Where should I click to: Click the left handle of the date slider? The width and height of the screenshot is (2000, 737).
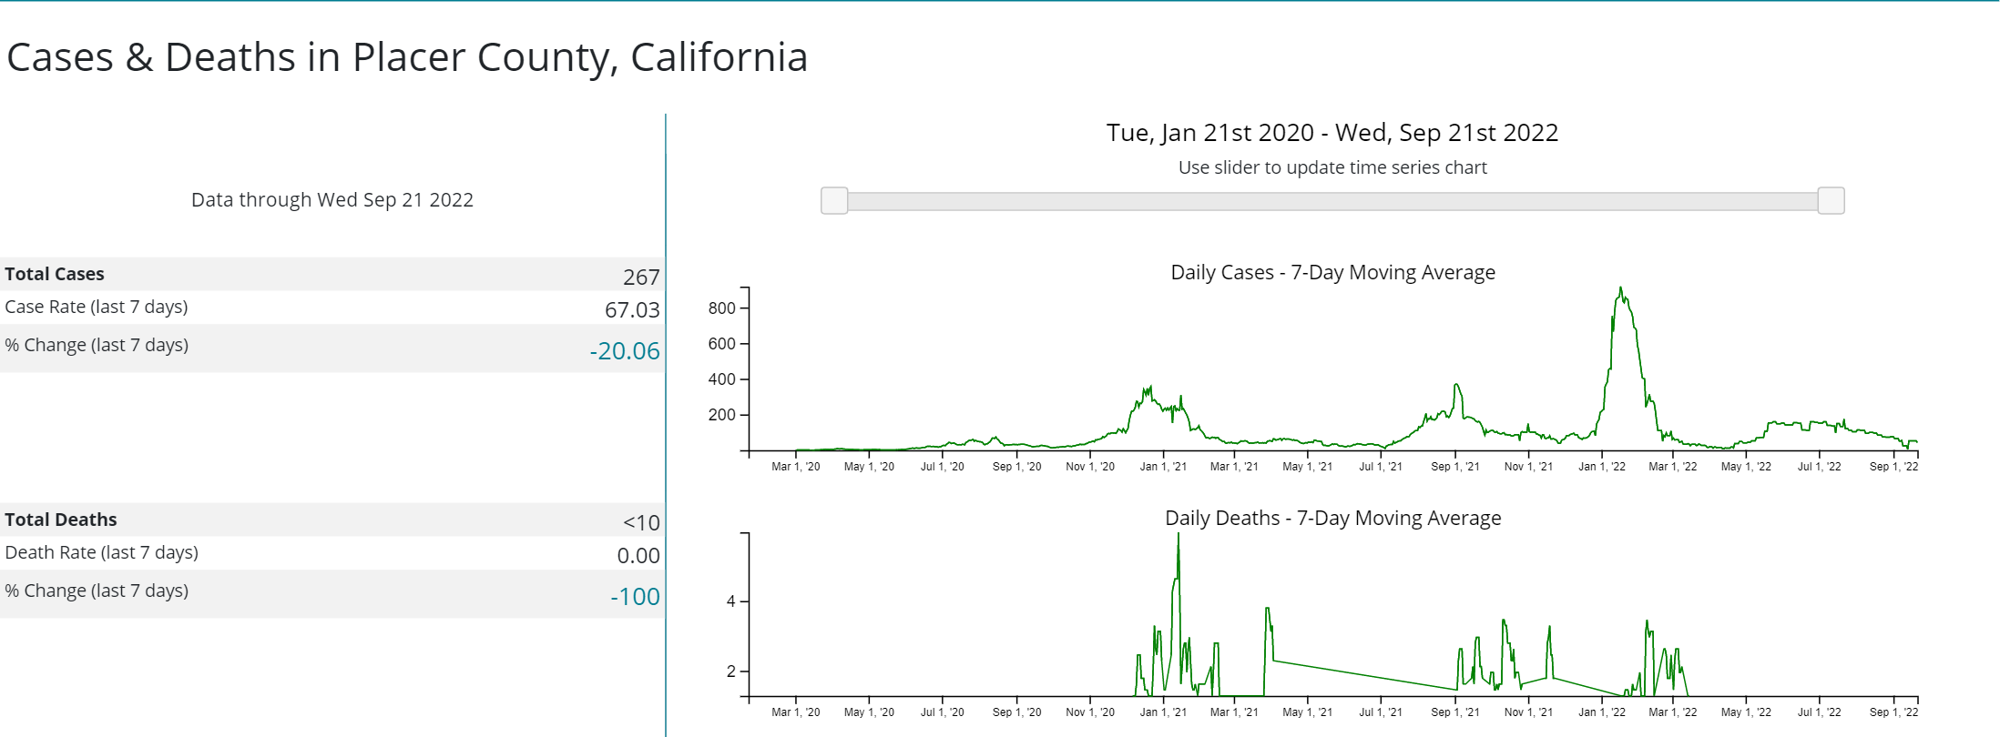[x=834, y=200]
